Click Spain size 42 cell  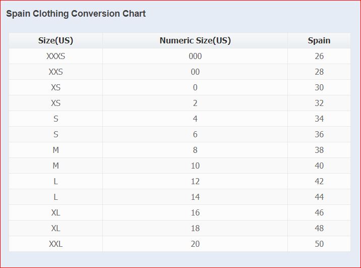(x=319, y=181)
